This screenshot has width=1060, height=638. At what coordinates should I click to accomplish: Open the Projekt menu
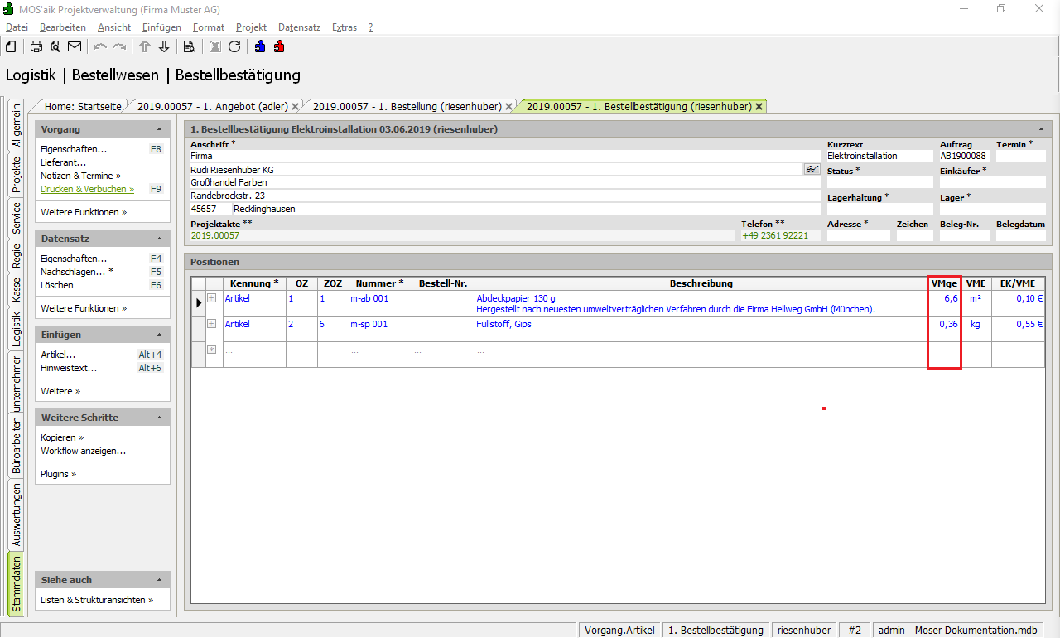point(251,27)
